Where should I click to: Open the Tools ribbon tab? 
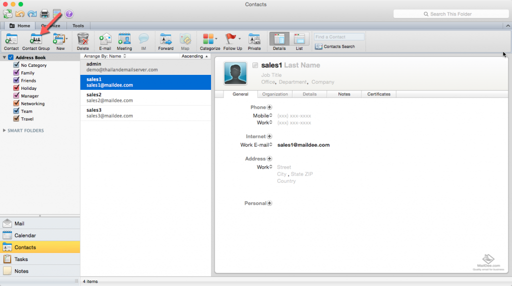78,26
